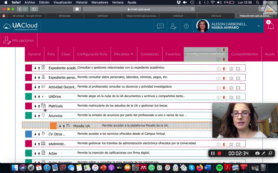The height and width of the screenshot is (173, 278).
Task: Click the Safari address bar
Action: [x=139, y=9]
